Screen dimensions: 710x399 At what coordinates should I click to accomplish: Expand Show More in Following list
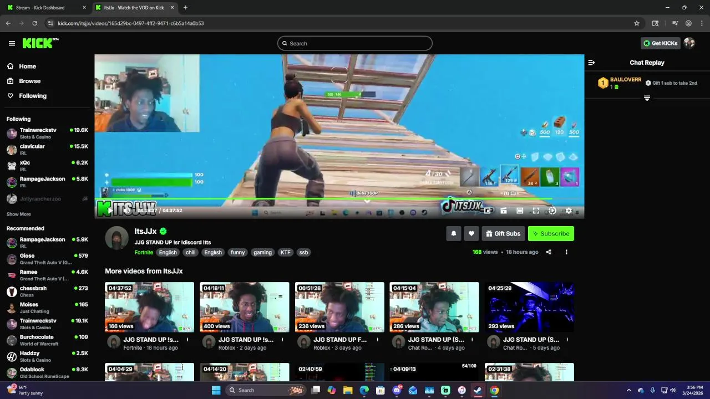coord(19,214)
